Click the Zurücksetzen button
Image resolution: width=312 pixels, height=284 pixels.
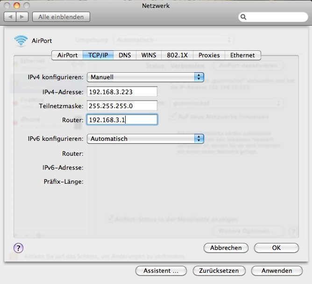click(x=219, y=270)
